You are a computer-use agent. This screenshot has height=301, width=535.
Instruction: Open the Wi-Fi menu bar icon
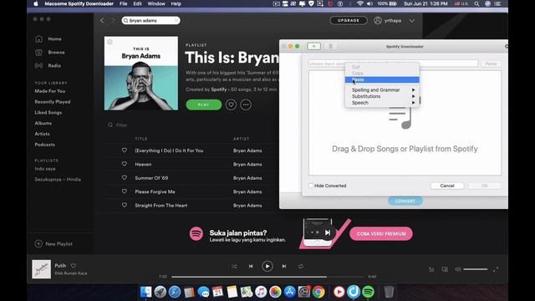coord(360,3)
